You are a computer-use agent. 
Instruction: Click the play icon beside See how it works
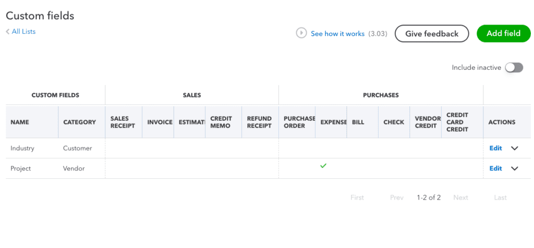click(x=301, y=33)
